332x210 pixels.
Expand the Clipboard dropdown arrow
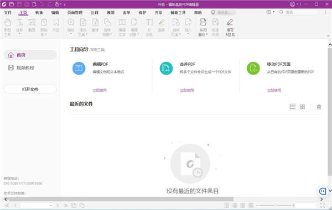46,34
